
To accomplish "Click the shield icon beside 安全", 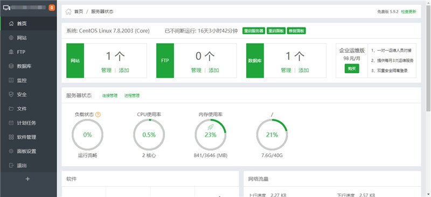I will (x=11, y=95).
